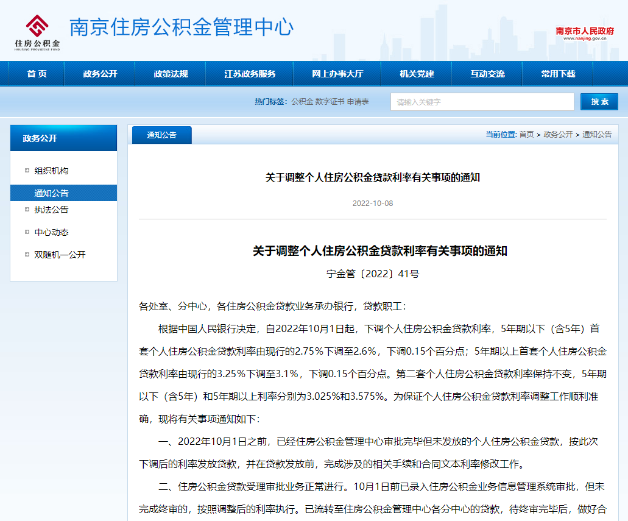Screen dimensions: 628x521
Task: Open 网上办事大厅 in the navigation bar
Action: coord(337,74)
